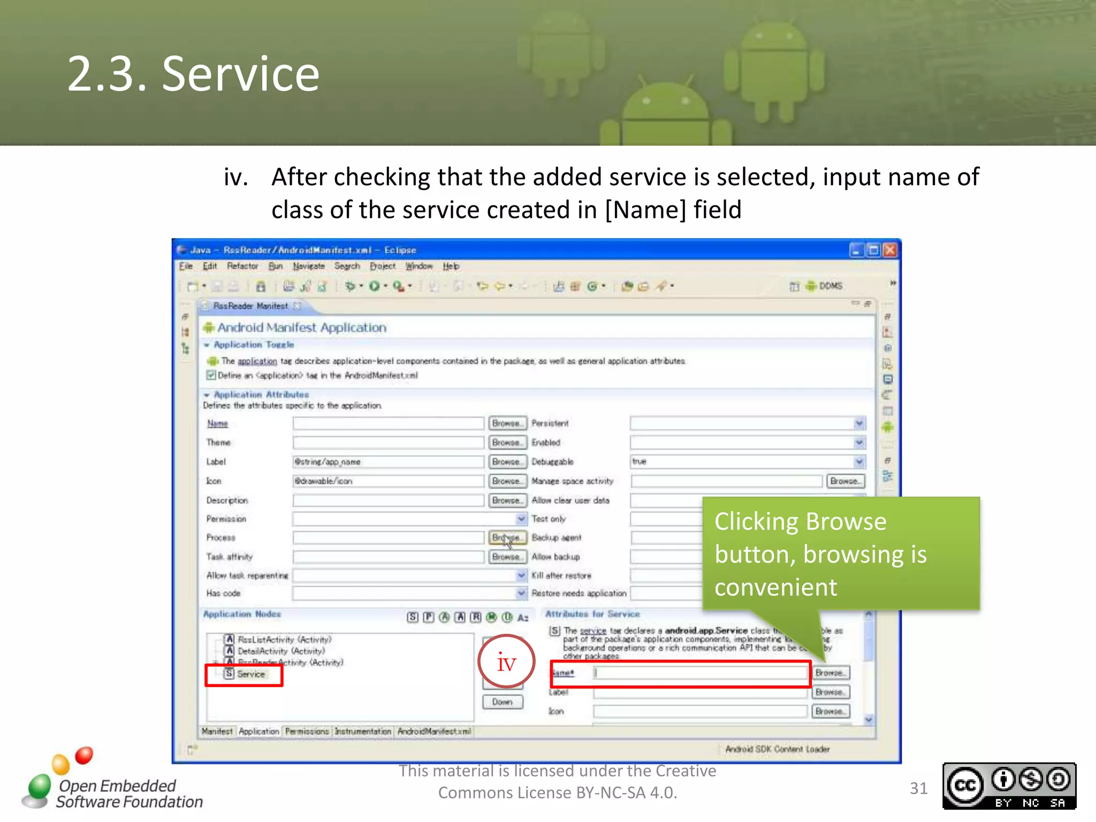Open the DDMS perspective
1096x822 pixels.
tap(825, 286)
